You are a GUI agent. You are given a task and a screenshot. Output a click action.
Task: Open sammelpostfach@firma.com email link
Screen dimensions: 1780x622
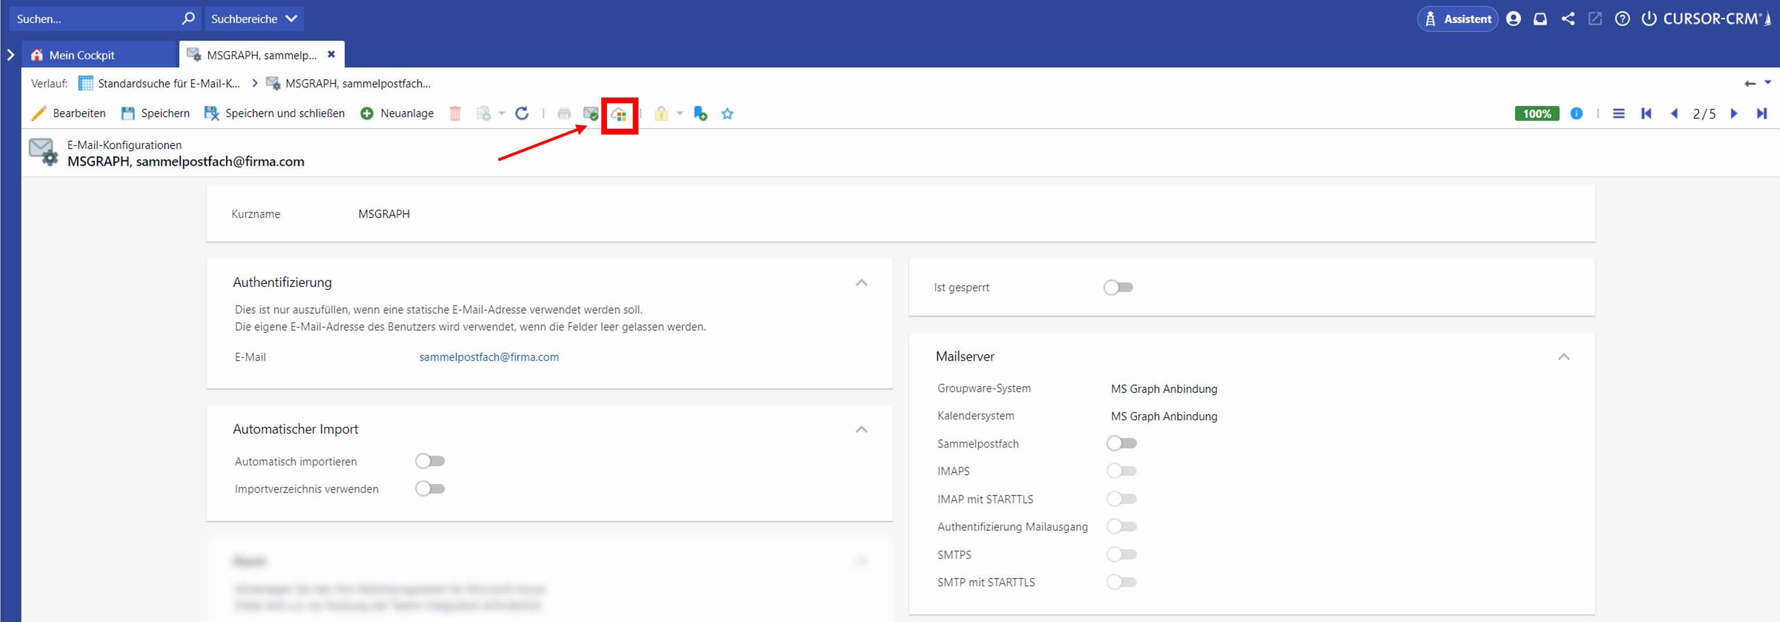(x=488, y=357)
